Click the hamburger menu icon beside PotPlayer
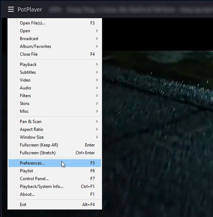Image resolution: width=213 pixels, height=217 pixels. pyautogui.click(x=11, y=10)
